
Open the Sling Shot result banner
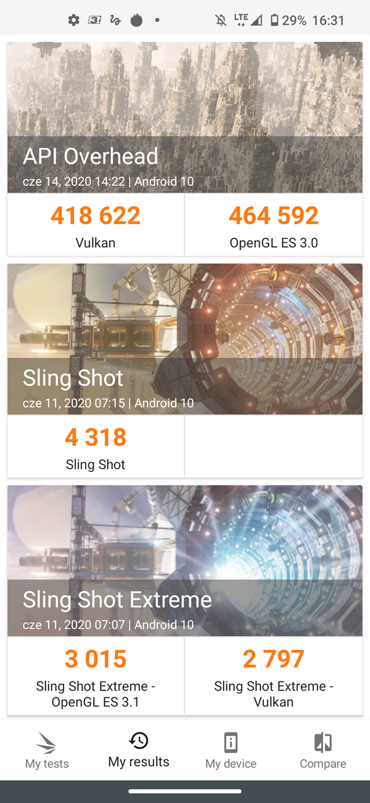pos(185,339)
